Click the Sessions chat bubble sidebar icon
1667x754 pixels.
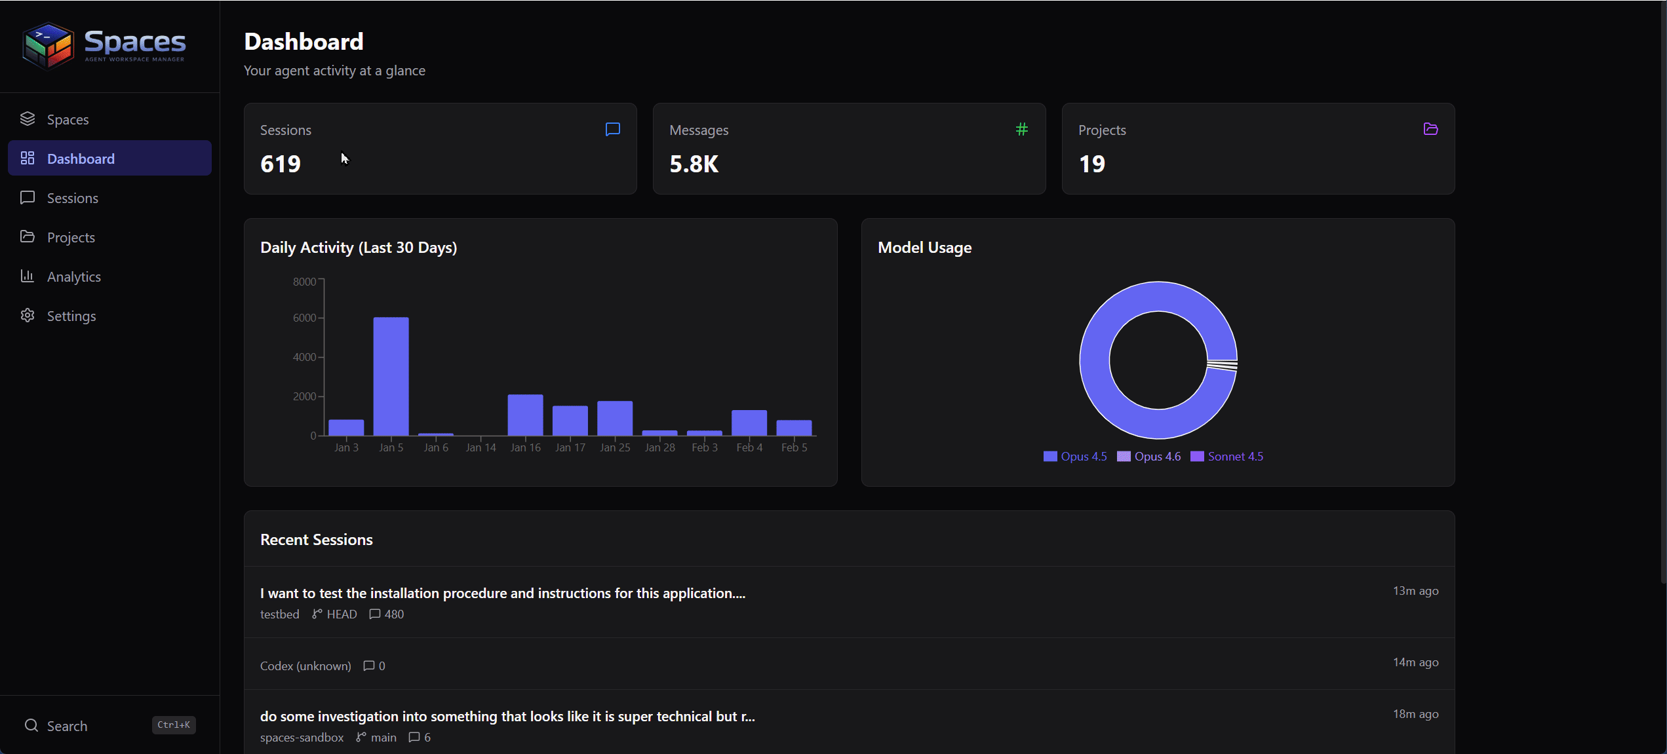pos(28,197)
